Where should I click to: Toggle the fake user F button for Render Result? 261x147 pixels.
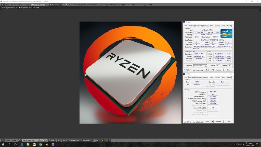(x=38, y=140)
